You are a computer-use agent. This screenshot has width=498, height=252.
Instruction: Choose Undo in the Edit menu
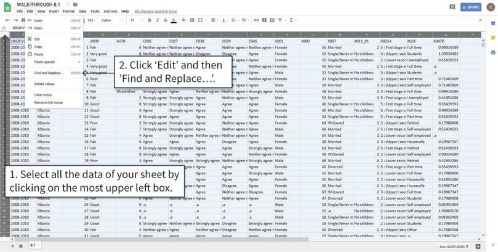pyautogui.click(x=54, y=20)
